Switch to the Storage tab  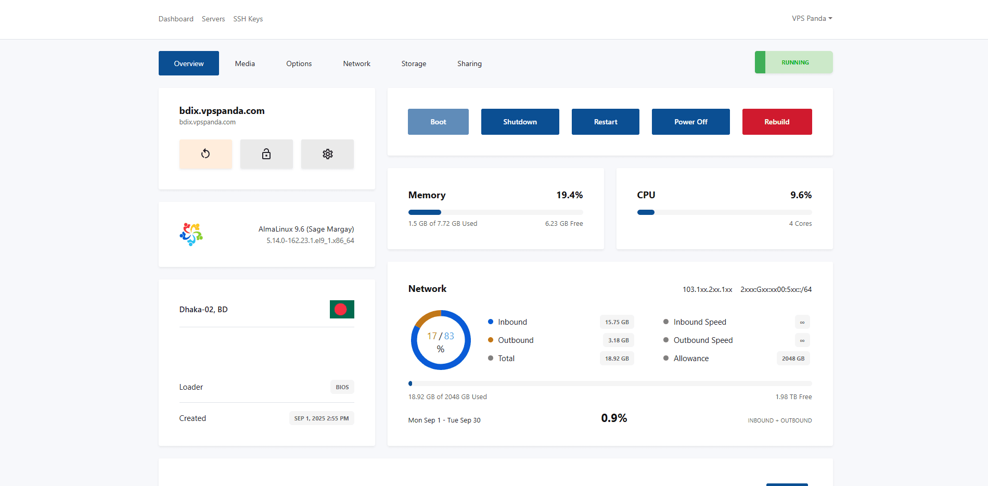(x=413, y=63)
